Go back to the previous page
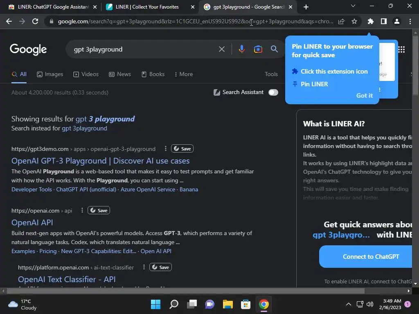The width and height of the screenshot is (419, 314). [9, 21]
